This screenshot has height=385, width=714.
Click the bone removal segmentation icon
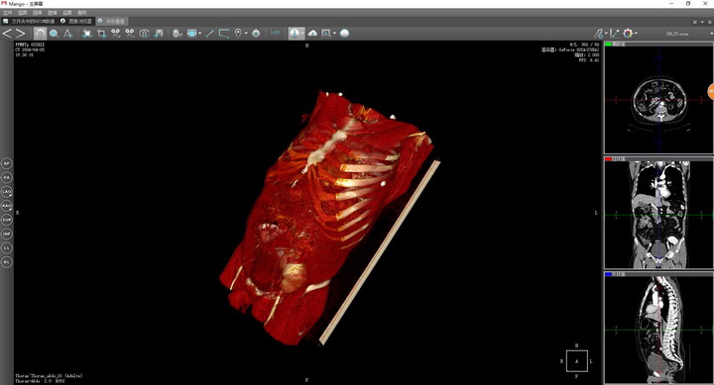(x=159, y=34)
